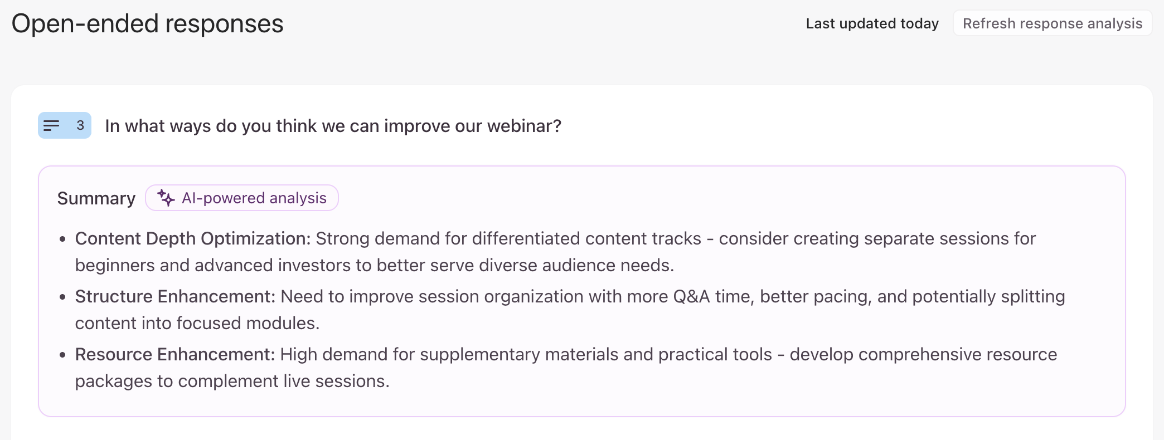Click the bullet before Content Depth Optimization
Viewport: 1164px width, 440px height.
click(x=62, y=239)
